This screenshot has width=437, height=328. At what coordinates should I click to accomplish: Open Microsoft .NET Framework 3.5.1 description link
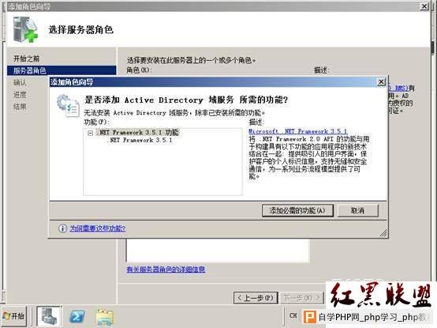pos(298,131)
